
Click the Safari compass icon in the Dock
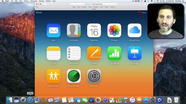30,100
